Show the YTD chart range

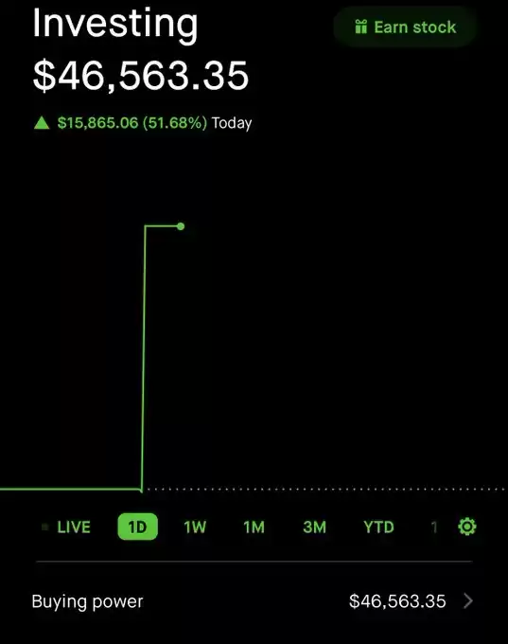tap(378, 527)
